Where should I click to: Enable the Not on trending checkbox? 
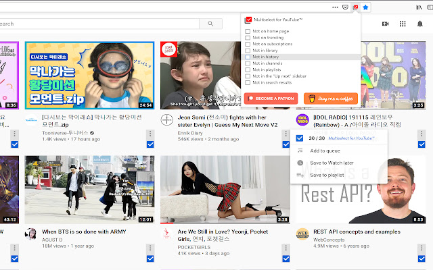point(248,38)
